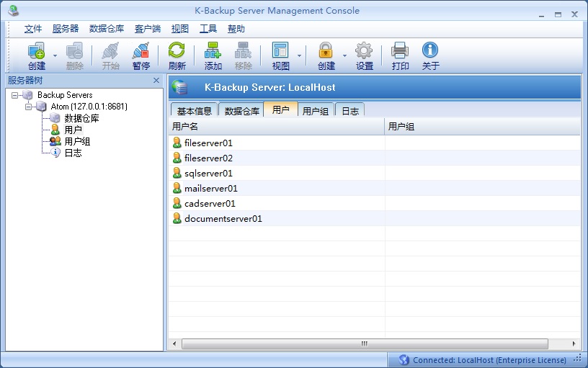588x368 pixels.
Task: Select sqlserver01 user row
Action: coord(375,173)
